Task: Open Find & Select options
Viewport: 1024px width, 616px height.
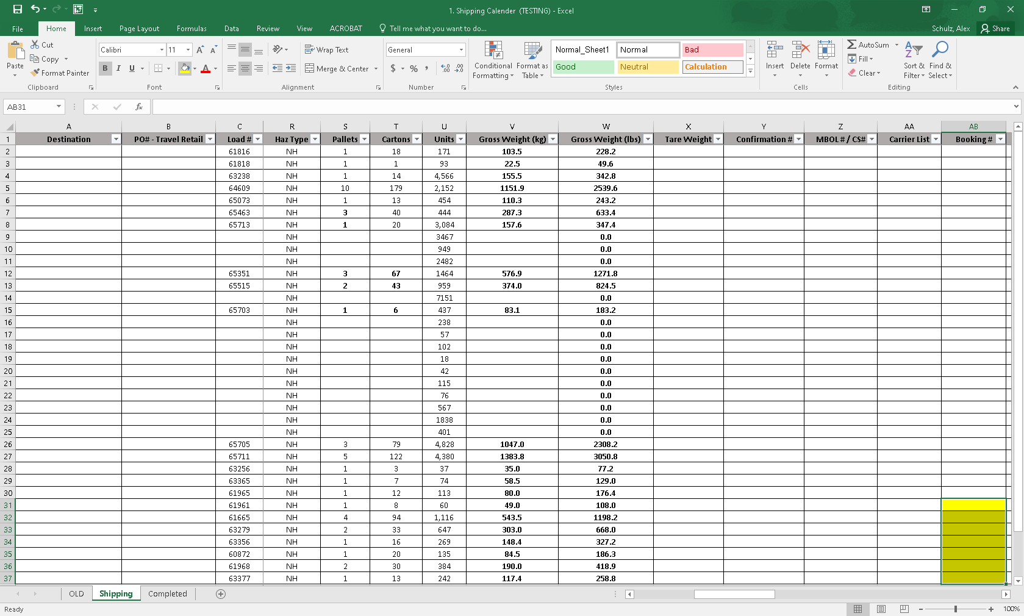Action: click(x=940, y=59)
